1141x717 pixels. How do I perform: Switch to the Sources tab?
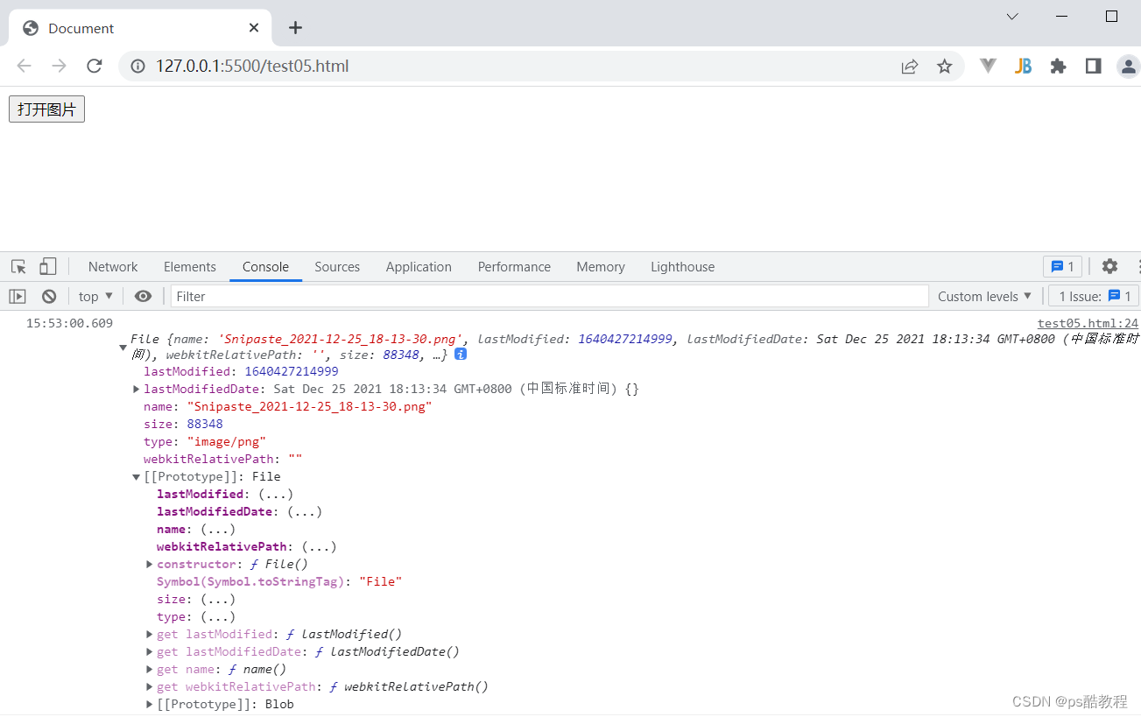tap(337, 267)
